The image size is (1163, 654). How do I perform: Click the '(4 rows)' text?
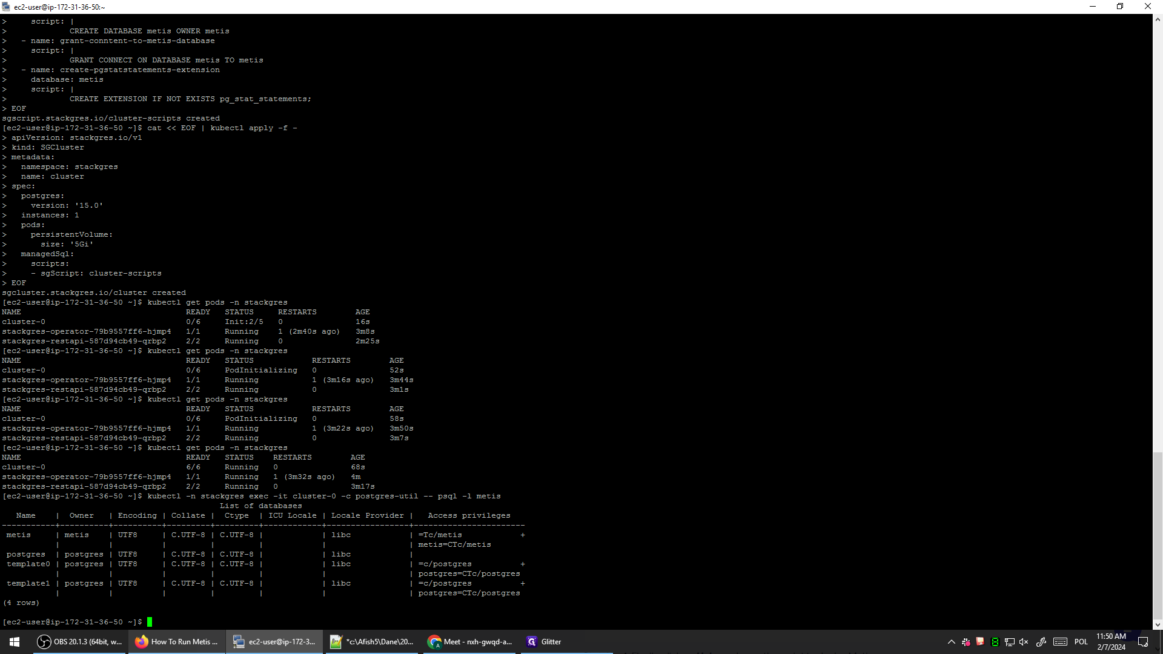[21, 603]
